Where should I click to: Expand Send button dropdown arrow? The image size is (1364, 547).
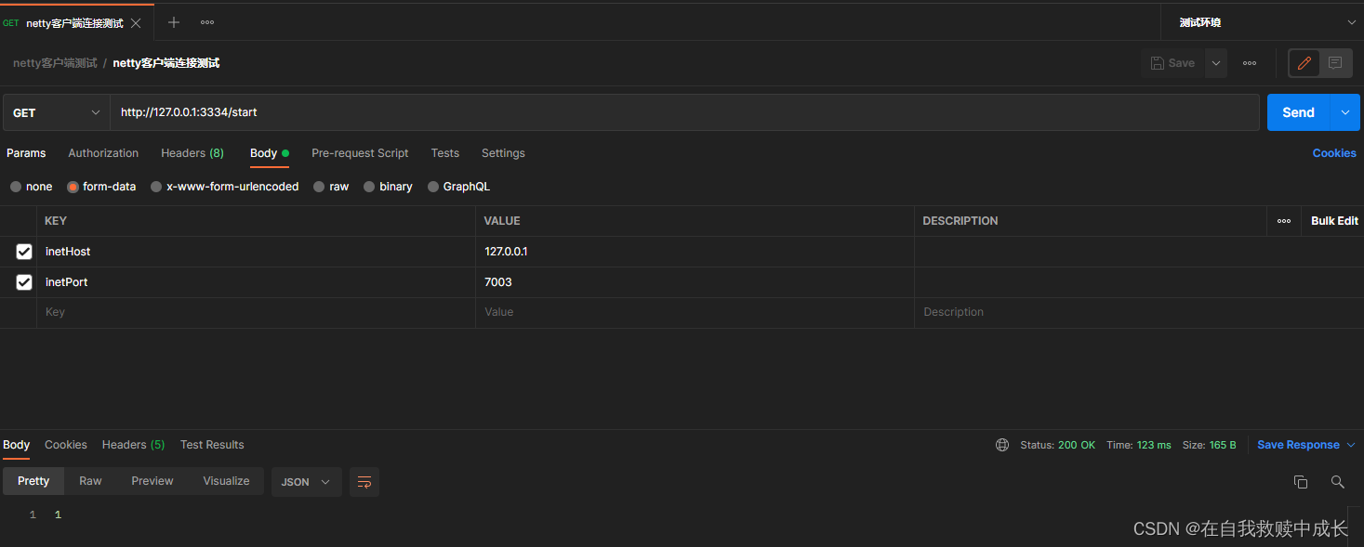[x=1345, y=112]
